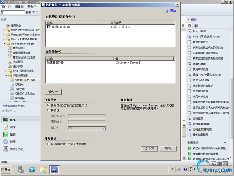This screenshot has height=176, width=234.
Task: Click the search input field in toolbar
Action: pyautogui.click(x=13, y=12)
